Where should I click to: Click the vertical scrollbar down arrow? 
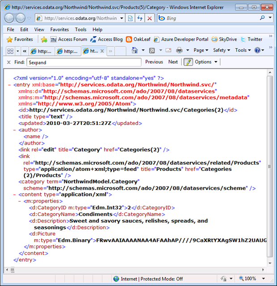pyautogui.click(x=270, y=263)
